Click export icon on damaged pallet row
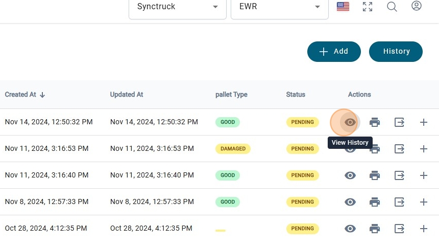 [399, 149]
